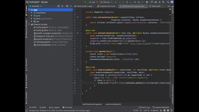Expand the manifests folder
This screenshot has height=112, width=199.
point(31,13)
